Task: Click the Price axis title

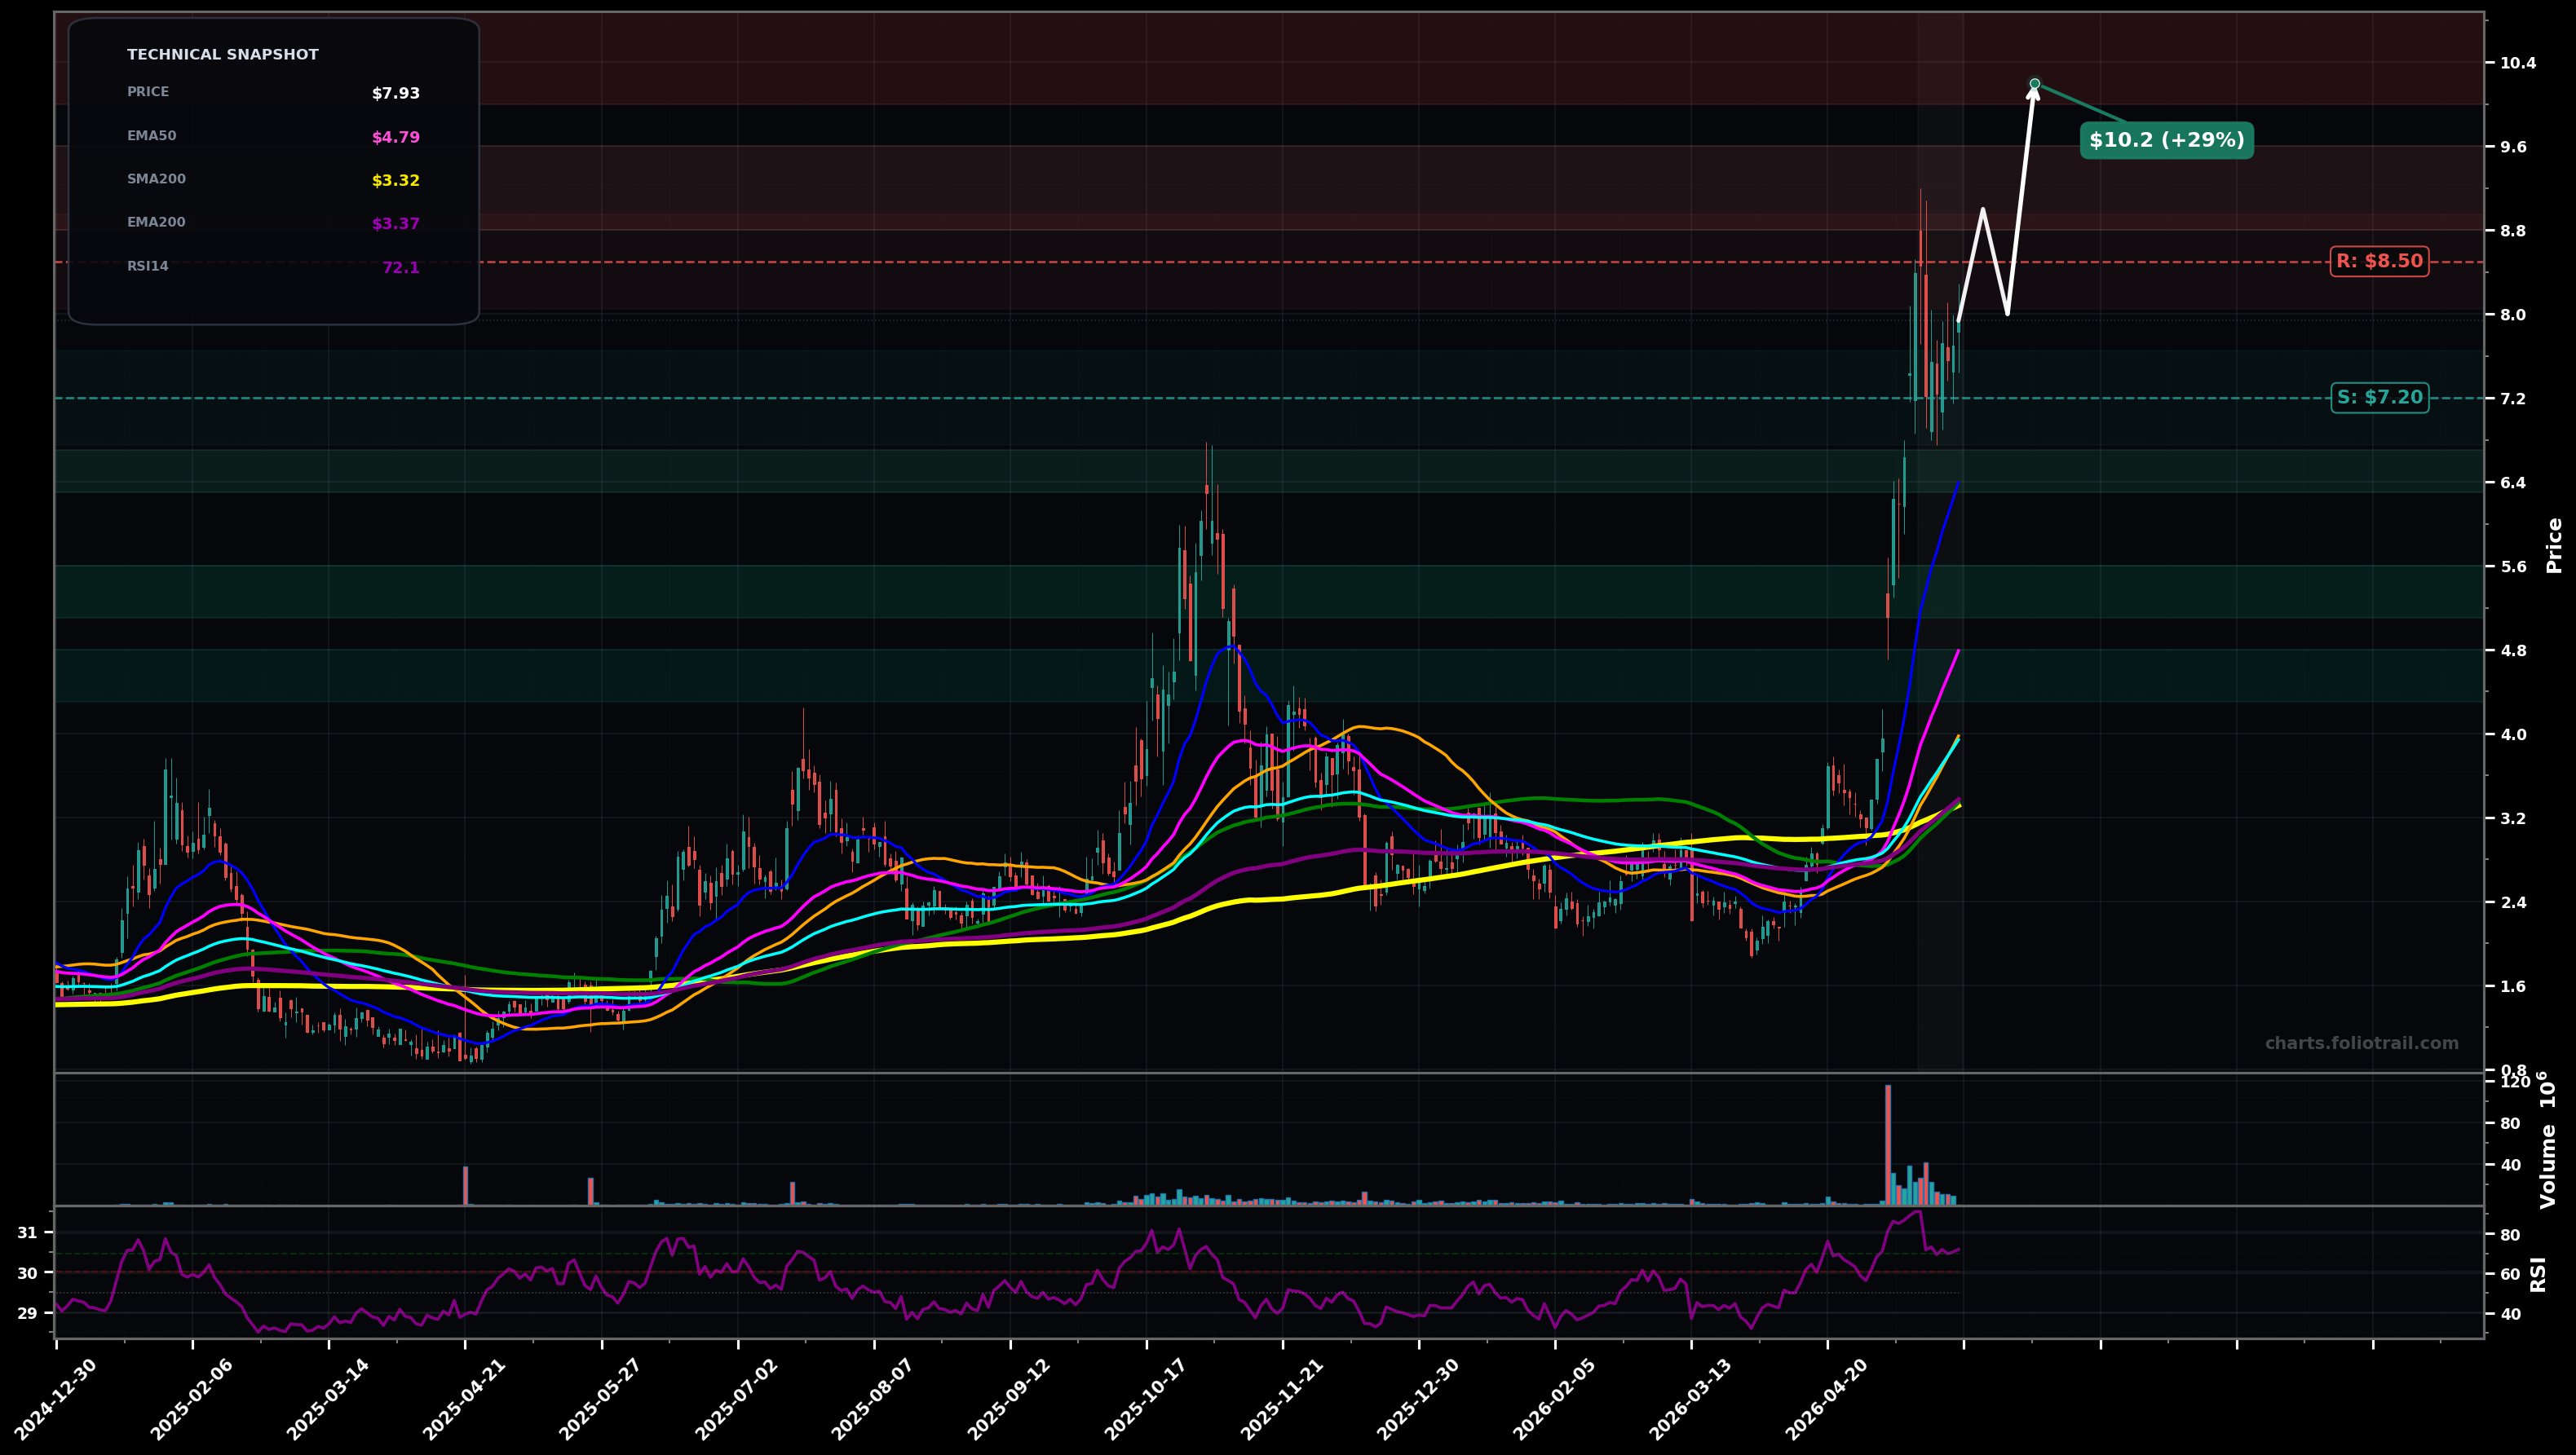Action: [2555, 545]
